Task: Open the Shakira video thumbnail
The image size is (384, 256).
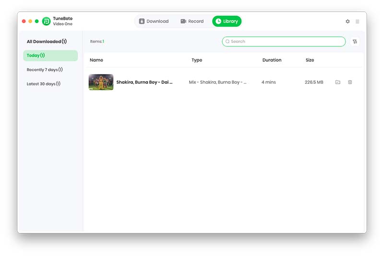Action: (101, 82)
